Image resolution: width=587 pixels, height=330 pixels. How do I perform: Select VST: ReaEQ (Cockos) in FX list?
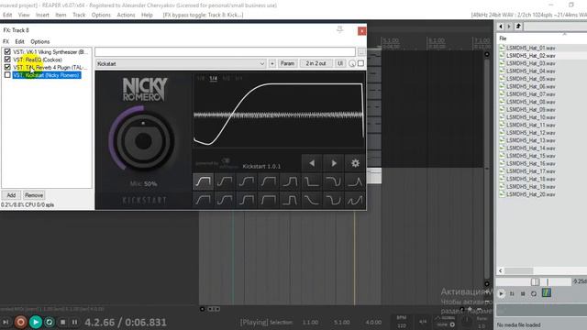38,60
